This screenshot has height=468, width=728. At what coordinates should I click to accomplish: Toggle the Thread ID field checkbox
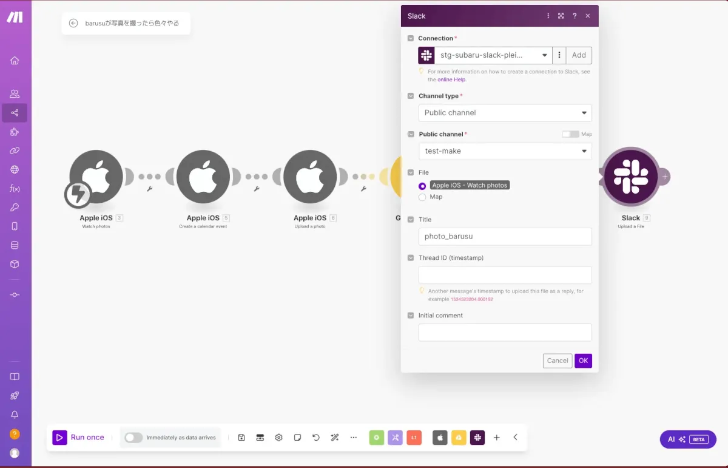411,258
